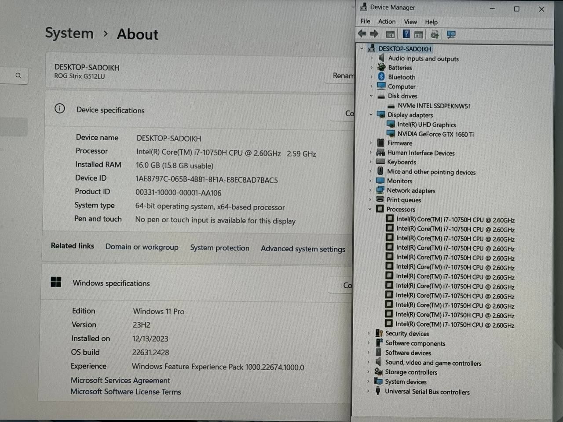Select the Software components icon
This screenshot has width=563, height=422.
coord(379,343)
